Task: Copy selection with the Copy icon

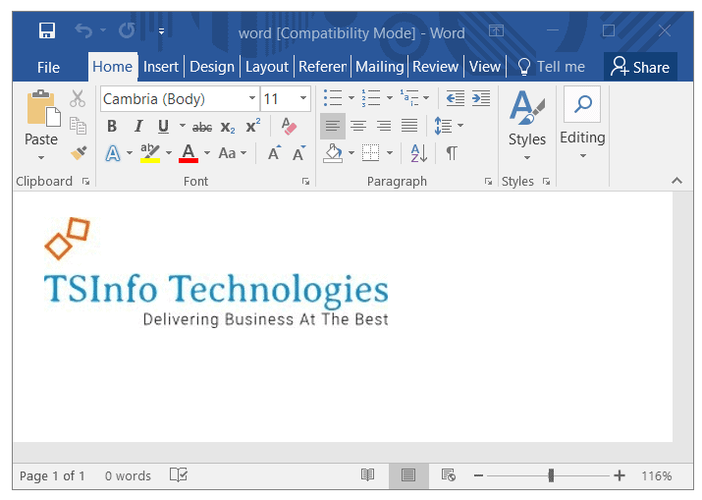Action: point(78,126)
